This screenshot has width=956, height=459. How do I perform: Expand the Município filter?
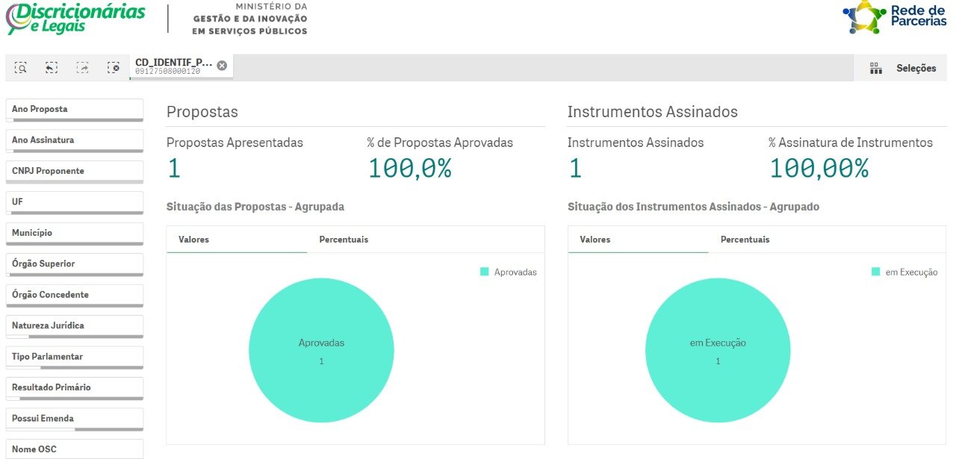(x=74, y=234)
